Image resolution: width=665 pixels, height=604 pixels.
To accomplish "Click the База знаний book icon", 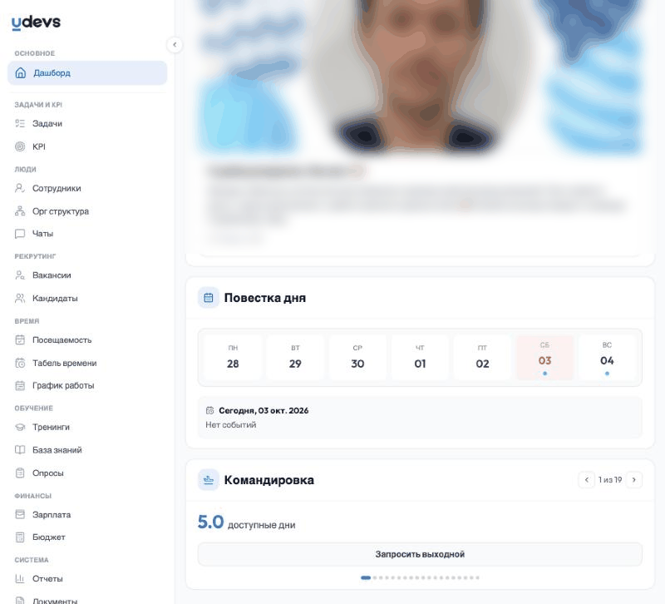I will click(20, 450).
